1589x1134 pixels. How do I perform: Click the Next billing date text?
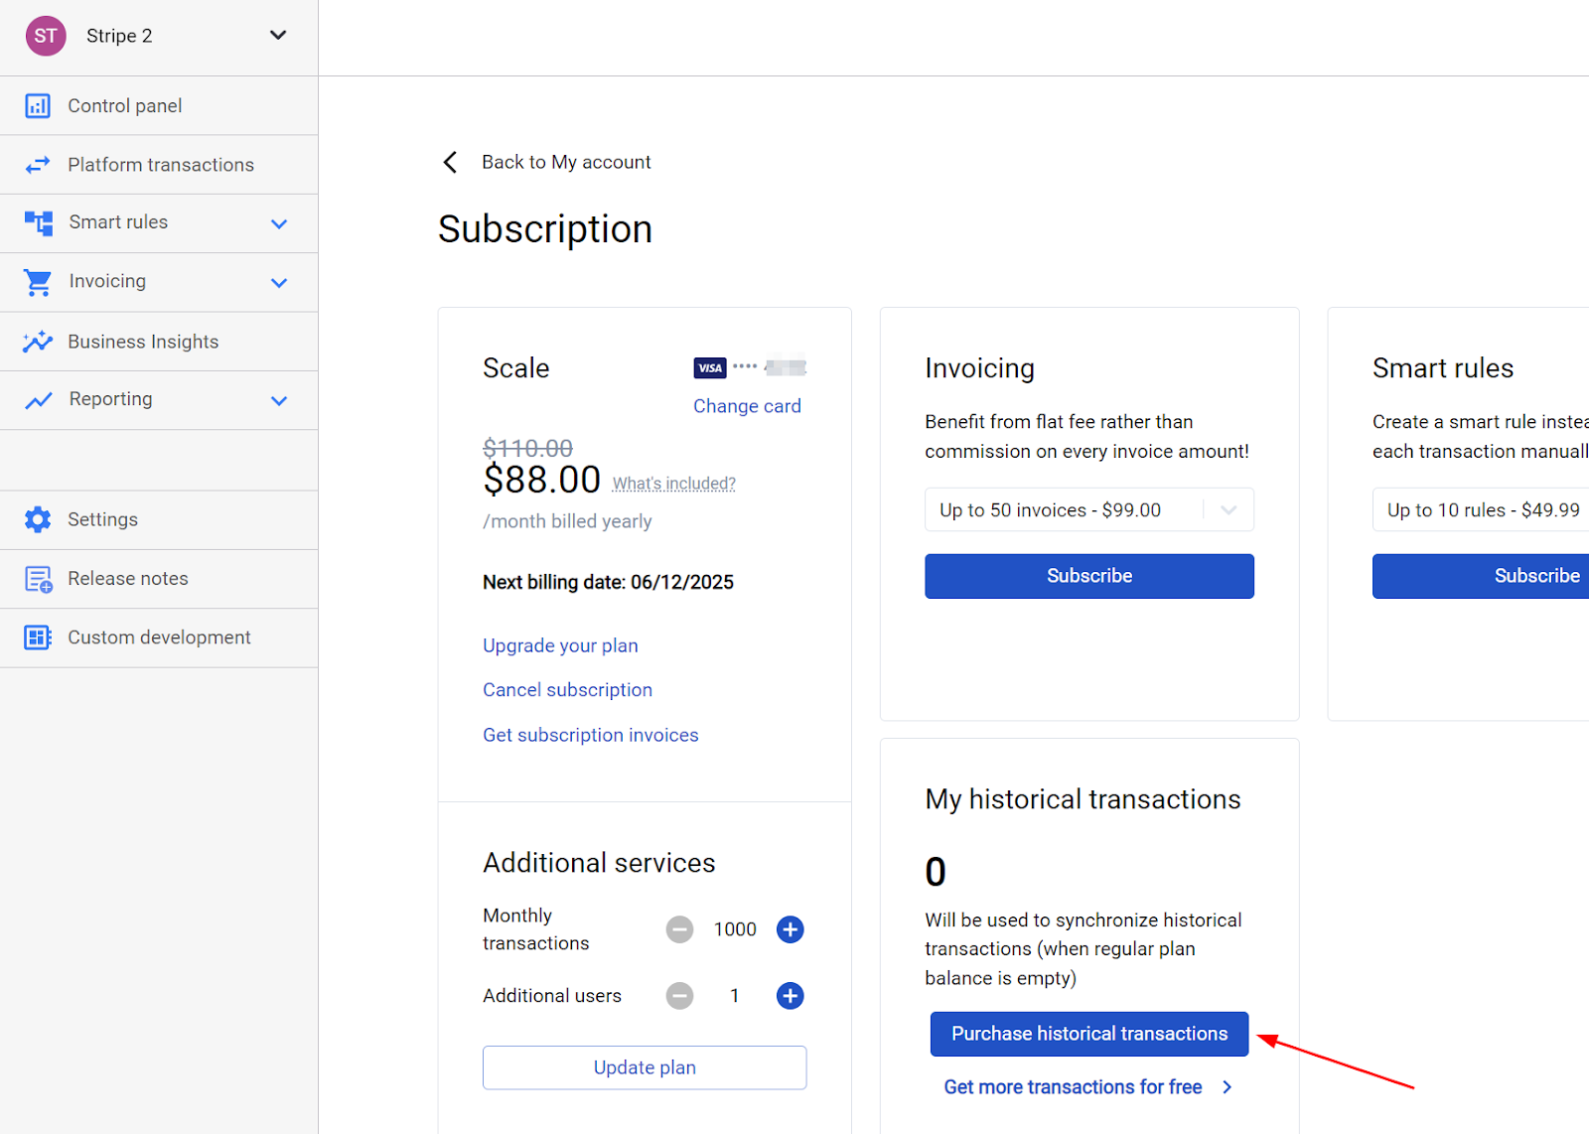[x=608, y=582]
